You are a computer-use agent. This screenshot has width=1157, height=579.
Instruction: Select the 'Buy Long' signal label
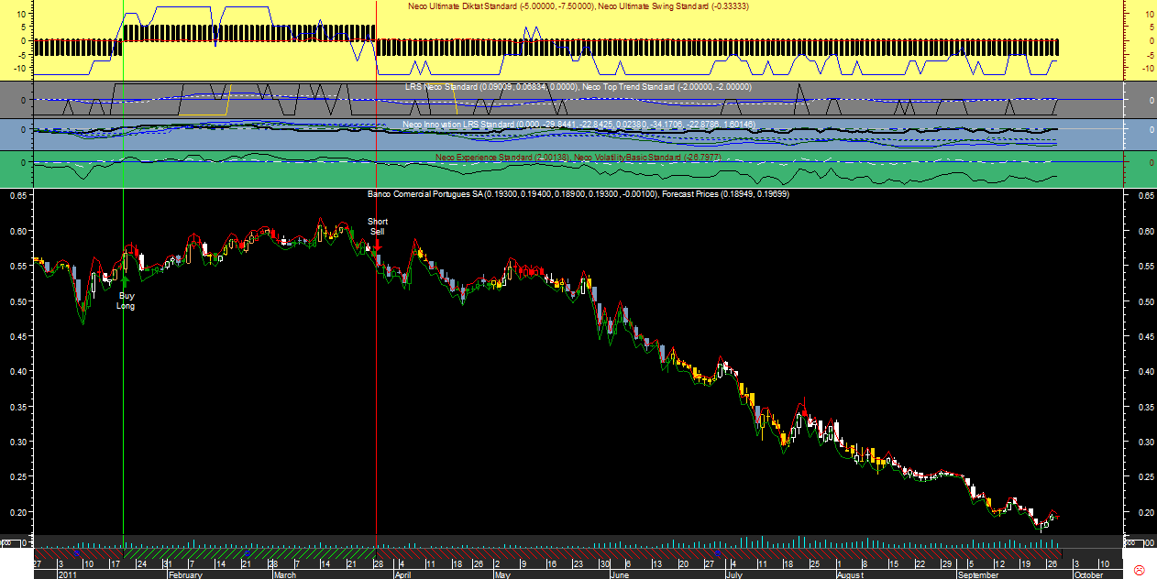point(126,300)
